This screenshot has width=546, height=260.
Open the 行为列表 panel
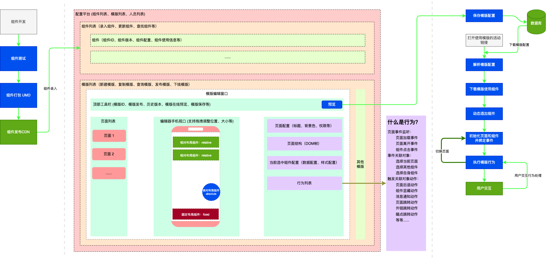304,183
